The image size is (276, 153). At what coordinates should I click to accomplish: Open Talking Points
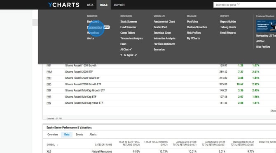click(x=228, y=27)
